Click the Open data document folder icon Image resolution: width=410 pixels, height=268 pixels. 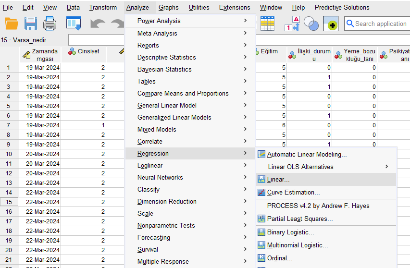pyautogui.click(x=11, y=24)
